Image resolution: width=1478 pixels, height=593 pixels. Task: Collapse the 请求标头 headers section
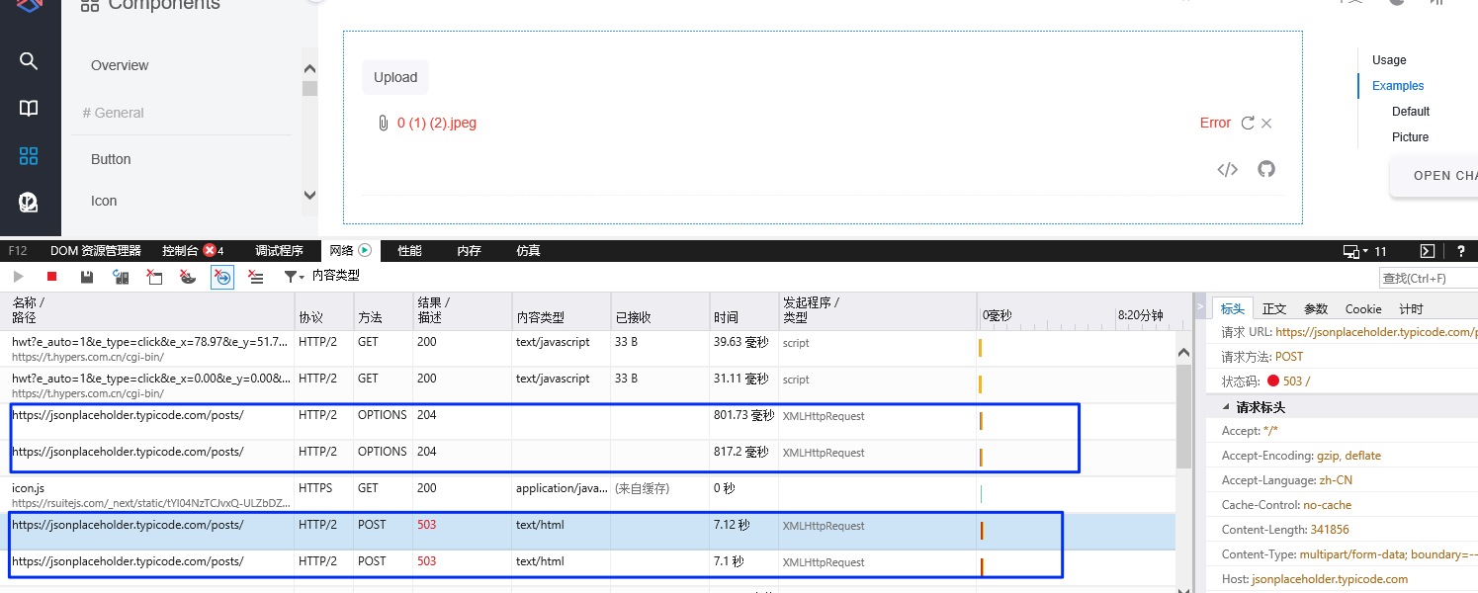(x=1226, y=406)
